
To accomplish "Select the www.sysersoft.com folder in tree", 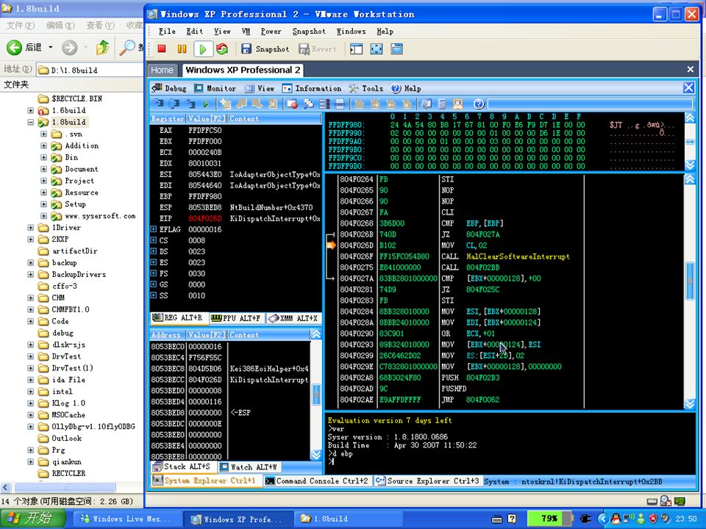I will point(99,216).
